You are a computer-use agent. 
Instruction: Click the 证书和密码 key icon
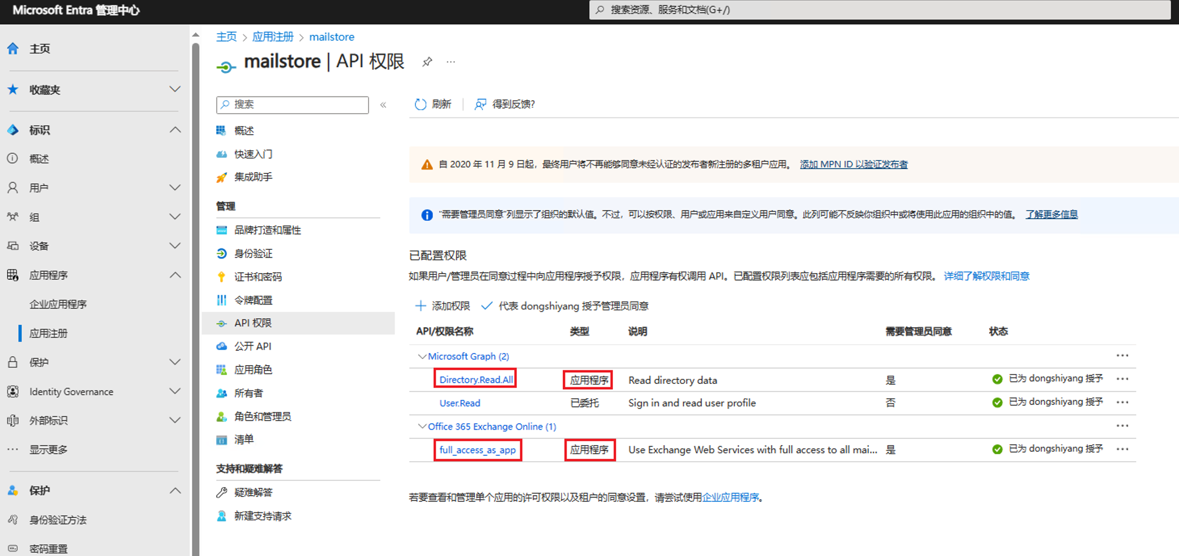point(221,276)
